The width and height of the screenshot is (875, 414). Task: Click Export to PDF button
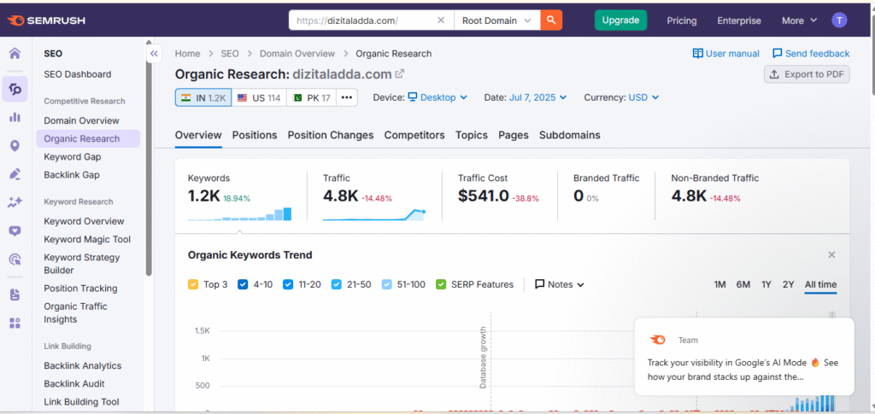(x=807, y=74)
